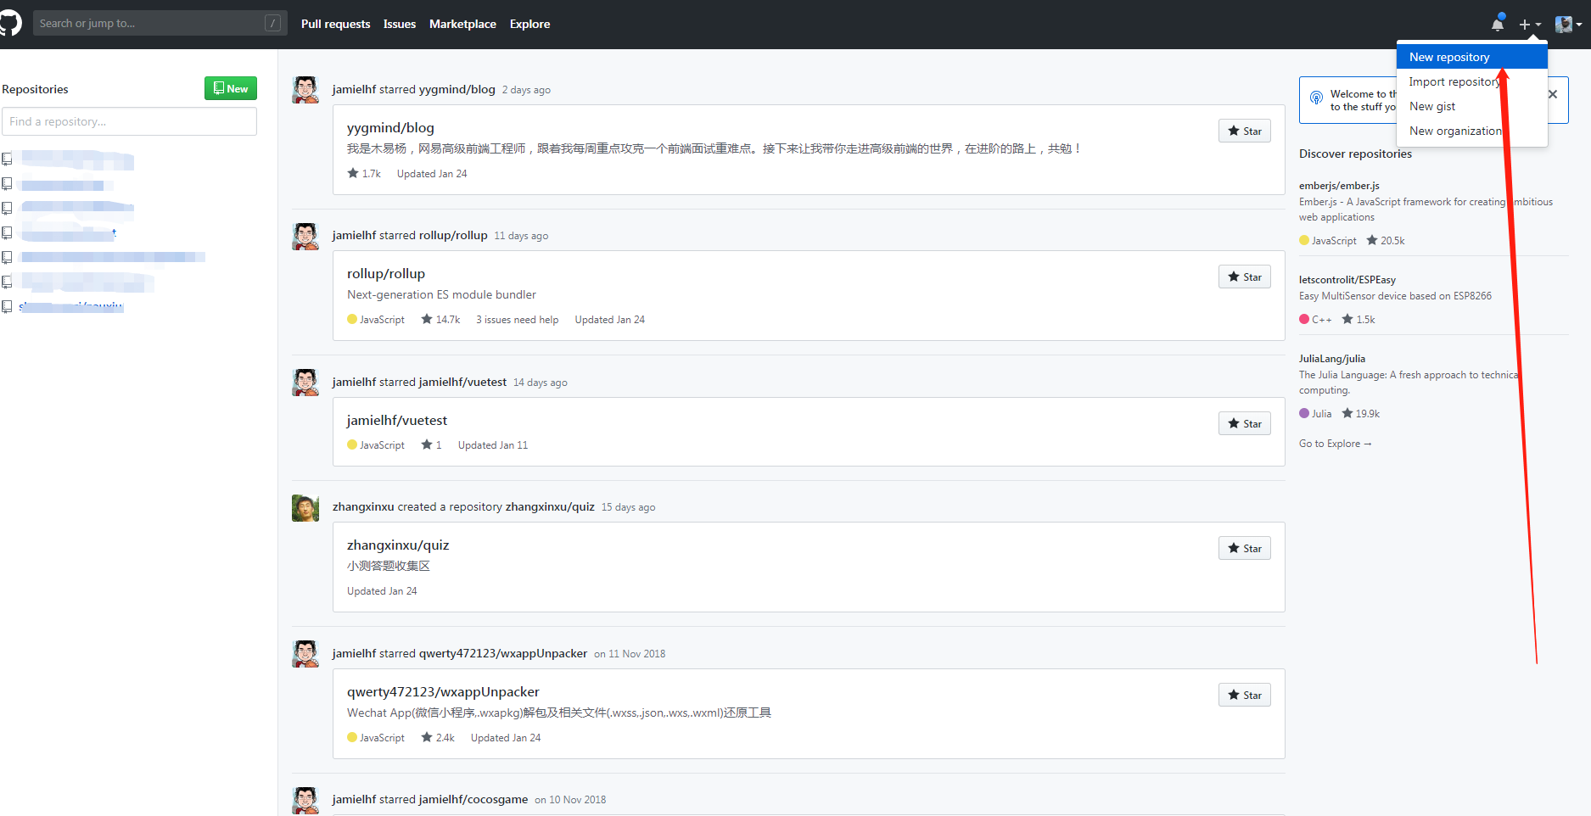Toggle the plus create-new dropdown
This screenshot has height=816, width=1591.
pyautogui.click(x=1530, y=25)
